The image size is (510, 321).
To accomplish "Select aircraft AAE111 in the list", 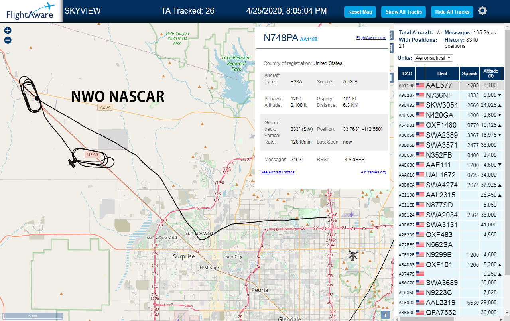I will coord(439,165).
